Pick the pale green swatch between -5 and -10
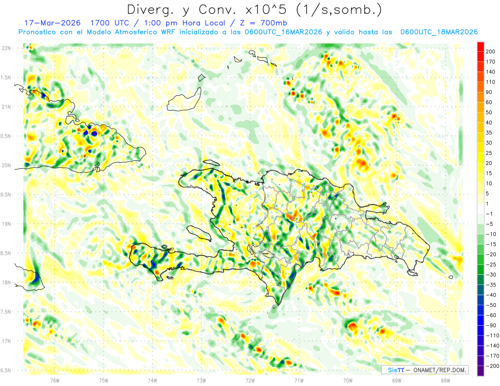Screen dimensions: 500x386 coord(480,229)
